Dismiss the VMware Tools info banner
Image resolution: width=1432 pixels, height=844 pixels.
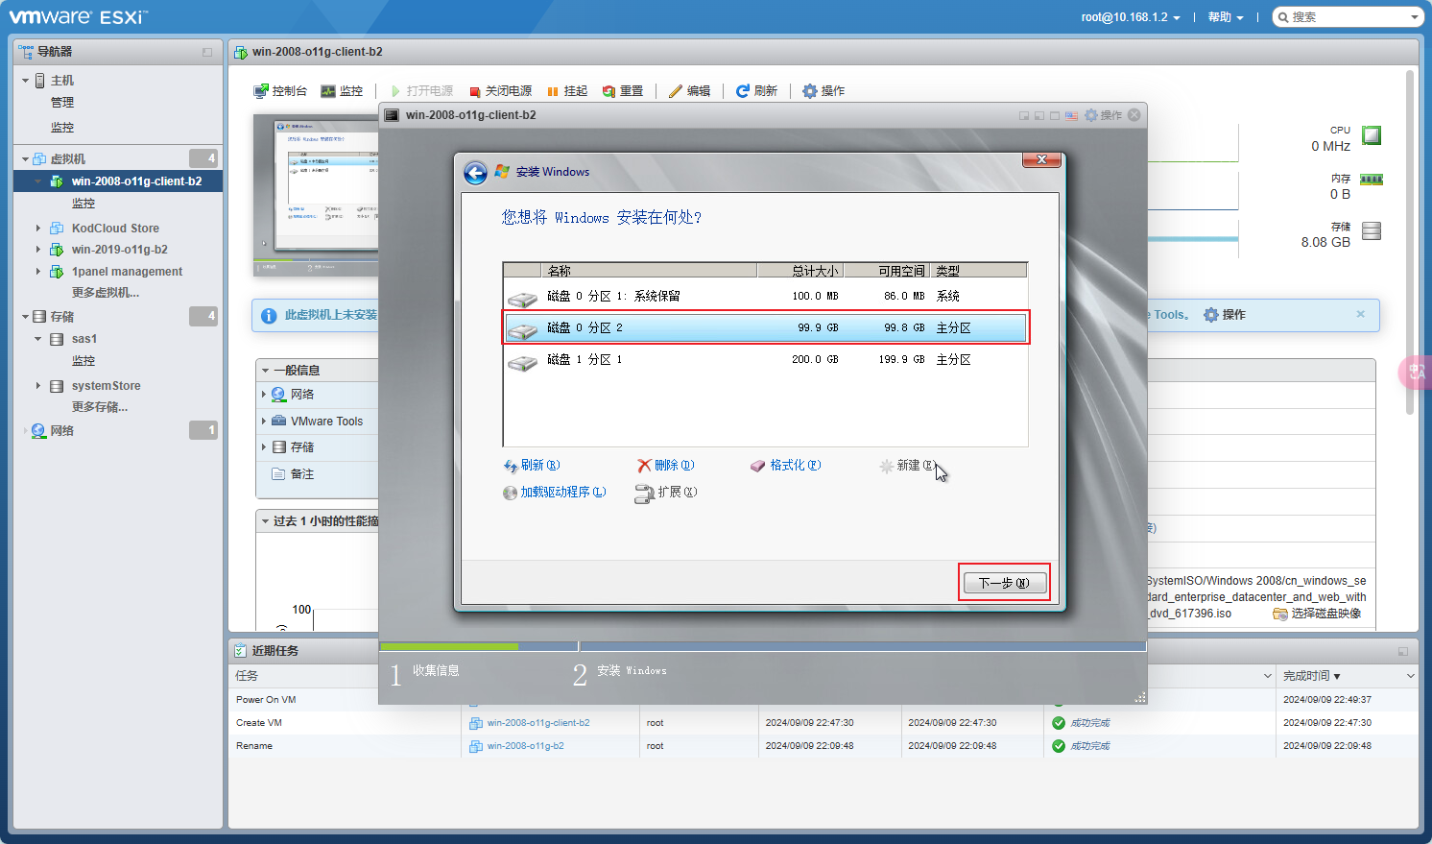[1360, 314]
